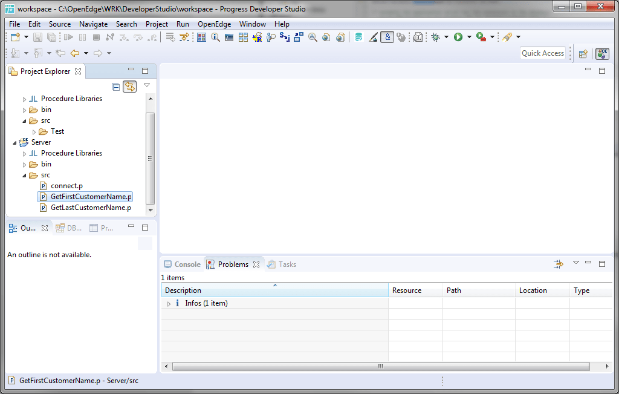Open the External Tools dropdown arrow
The width and height of the screenshot is (619, 394).
click(492, 37)
